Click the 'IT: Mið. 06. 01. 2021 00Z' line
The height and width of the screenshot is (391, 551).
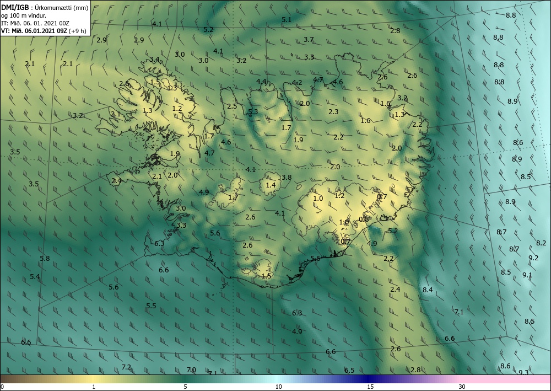pyautogui.click(x=35, y=23)
